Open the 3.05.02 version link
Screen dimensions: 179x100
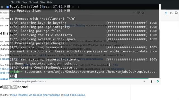26,65
